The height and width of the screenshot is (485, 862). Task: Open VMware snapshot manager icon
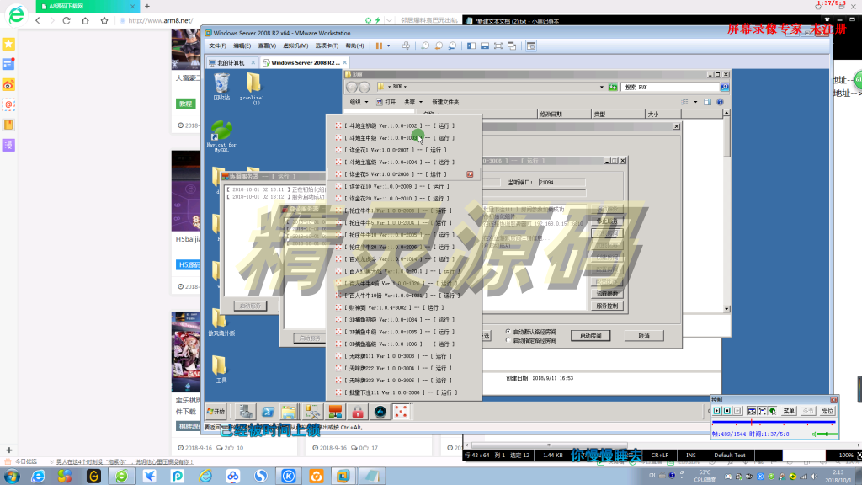click(452, 46)
